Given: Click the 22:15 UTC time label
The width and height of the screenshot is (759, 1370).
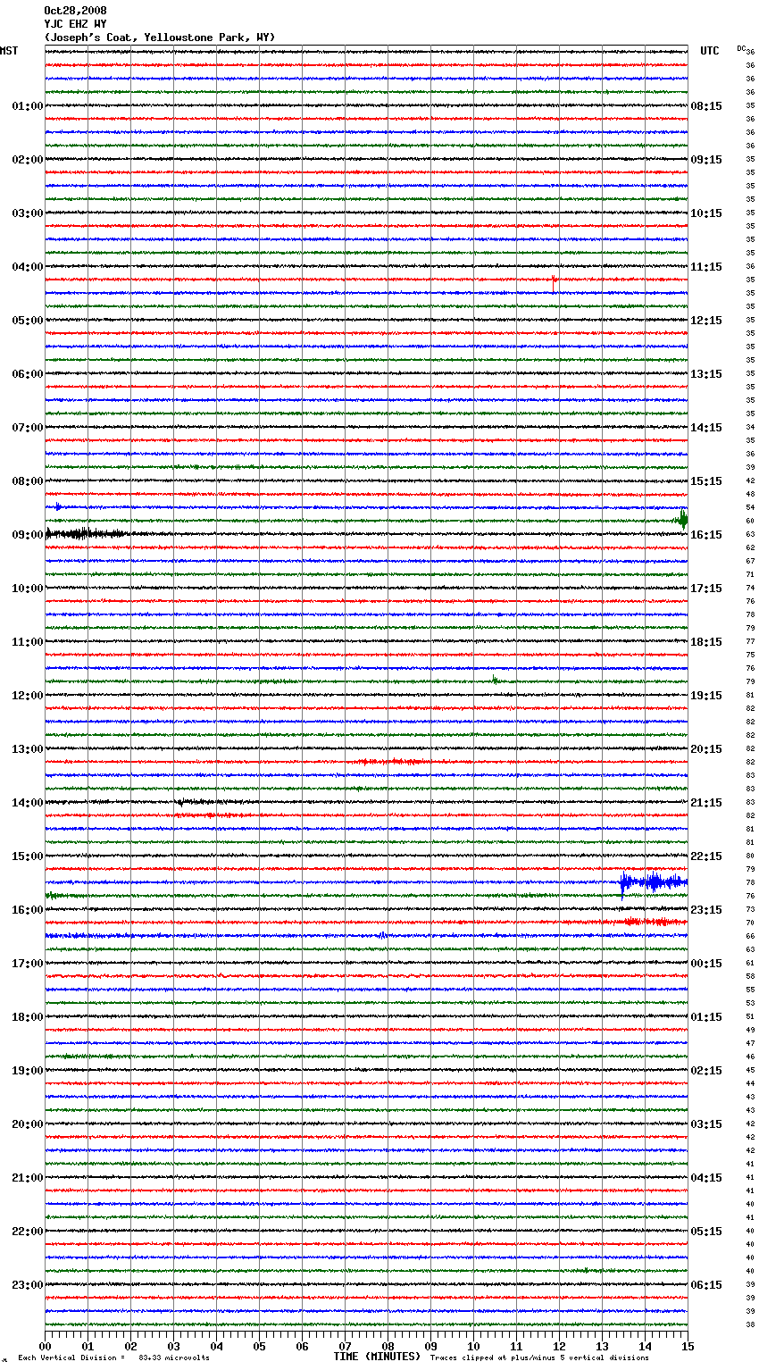Looking at the screenshot, I should pos(706,856).
